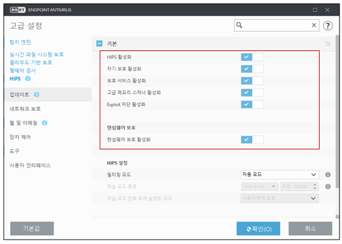Clear the search field with X

click(x=314, y=26)
